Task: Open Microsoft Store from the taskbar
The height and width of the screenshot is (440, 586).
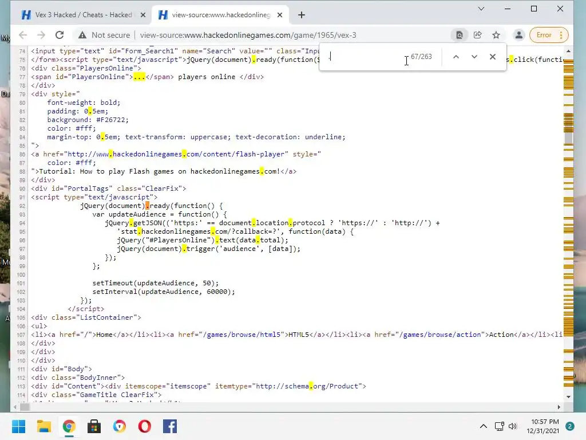Action: 94,426
